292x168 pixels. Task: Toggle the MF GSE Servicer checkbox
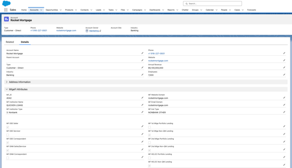click(x=8, y=135)
